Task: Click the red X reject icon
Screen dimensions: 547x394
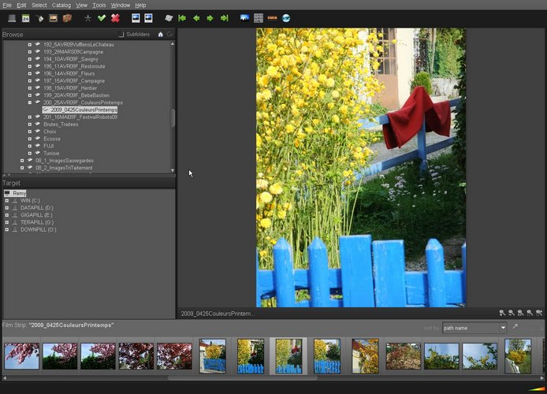Action: coord(115,18)
